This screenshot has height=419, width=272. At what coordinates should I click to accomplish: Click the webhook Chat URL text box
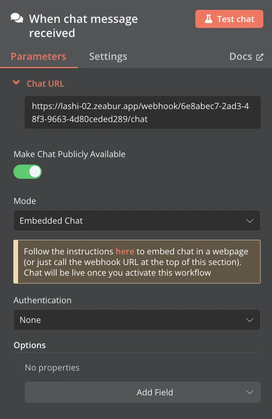pos(142,112)
